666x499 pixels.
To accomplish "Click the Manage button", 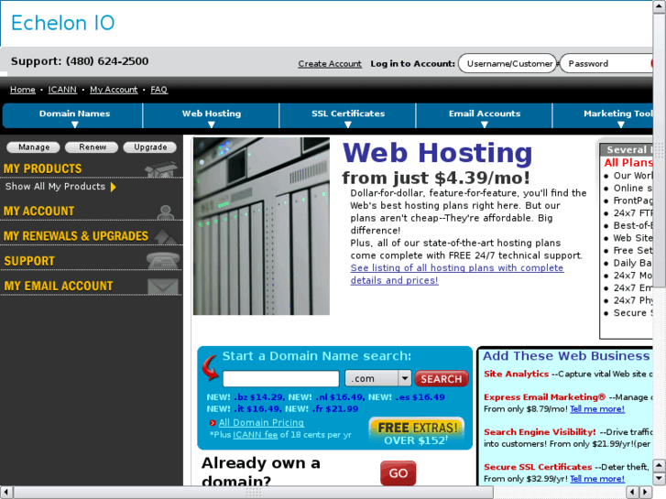I will click(x=34, y=146).
